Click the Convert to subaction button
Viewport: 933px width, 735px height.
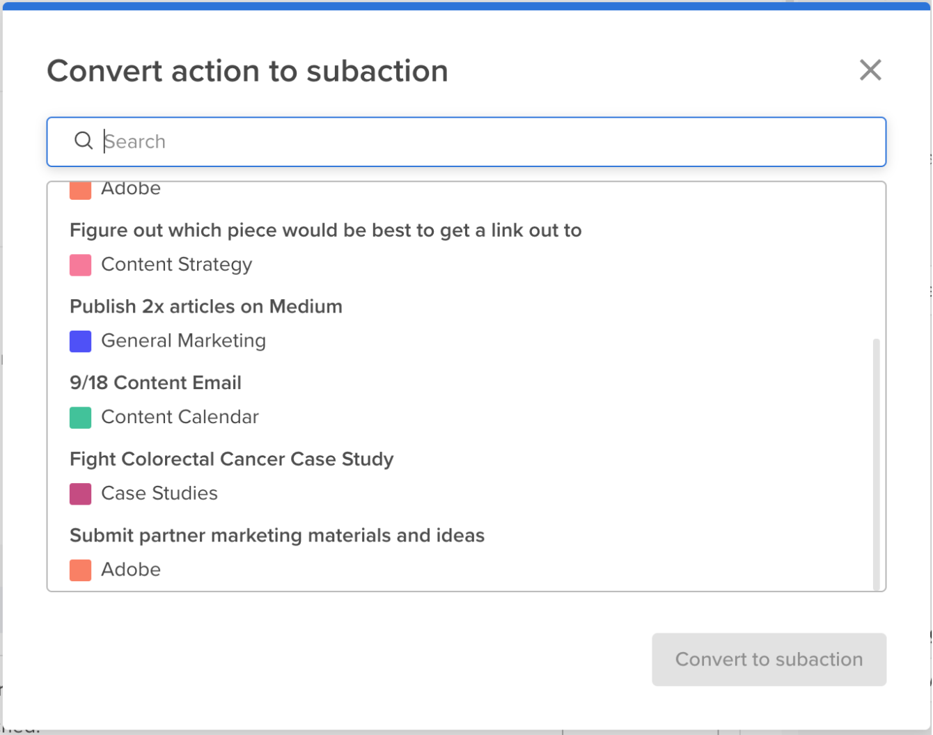[x=769, y=659]
